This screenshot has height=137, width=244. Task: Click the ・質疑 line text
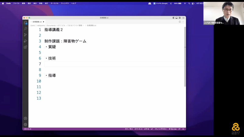pos(50,47)
